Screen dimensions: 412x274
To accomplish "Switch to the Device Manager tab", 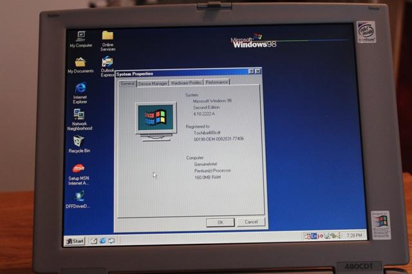I will (x=153, y=83).
